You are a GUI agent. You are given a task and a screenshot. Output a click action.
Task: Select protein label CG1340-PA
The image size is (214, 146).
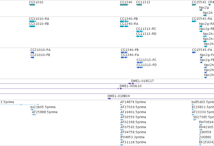click(x=130, y=55)
